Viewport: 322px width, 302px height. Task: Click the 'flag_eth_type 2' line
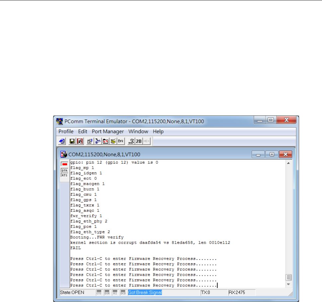90,232
